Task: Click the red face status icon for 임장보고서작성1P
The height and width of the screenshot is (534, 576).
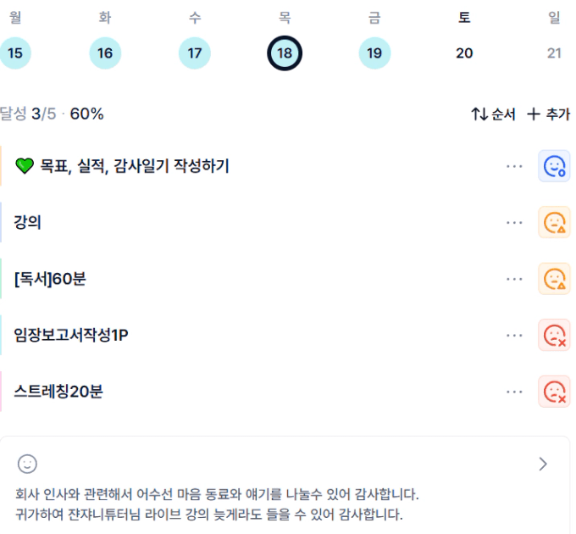Action: coord(554,336)
